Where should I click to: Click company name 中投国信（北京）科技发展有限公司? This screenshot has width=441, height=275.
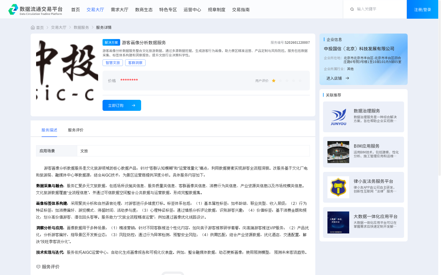pyautogui.click(x=359, y=49)
